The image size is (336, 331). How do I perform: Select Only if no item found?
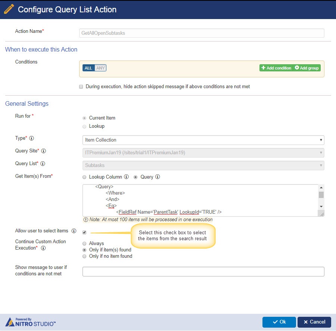pos(84,256)
